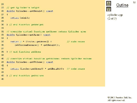Click the '© 2003 Prentice Hall, Inc.' copyright text

[120, 97]
